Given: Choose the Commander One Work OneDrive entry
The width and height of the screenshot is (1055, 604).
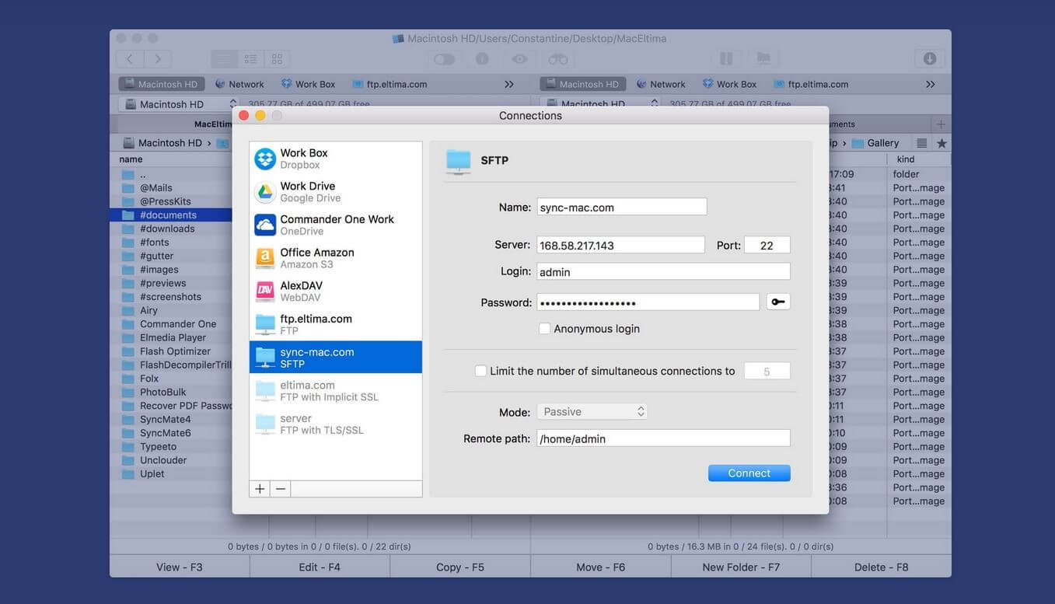Looking at the screenshot, I should coord(335,225).
